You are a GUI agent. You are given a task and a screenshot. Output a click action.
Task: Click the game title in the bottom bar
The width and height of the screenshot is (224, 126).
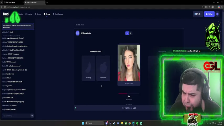pyautogui.click(x=129, y=108)
